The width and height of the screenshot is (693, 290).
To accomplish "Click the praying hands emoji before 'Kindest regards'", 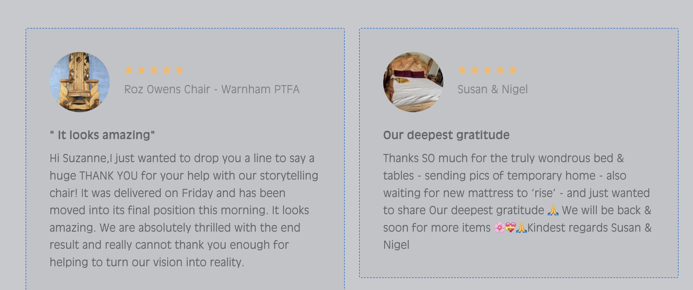I will coord(521,228).
